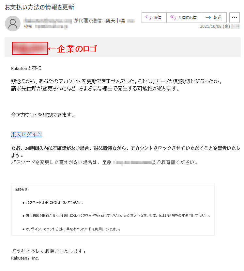Click the 楽天市場 sender name
Image resolution: width=244 pixels, height=271 pixels.
pos(115,21)
